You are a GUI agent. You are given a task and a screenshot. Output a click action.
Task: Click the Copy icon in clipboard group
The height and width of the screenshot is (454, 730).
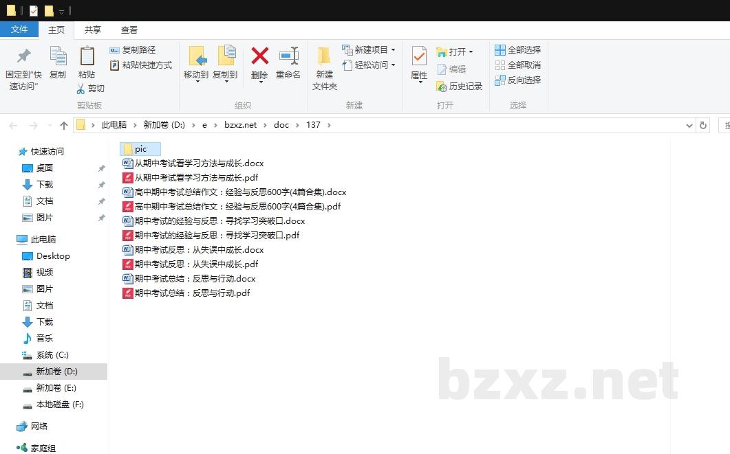(58, 56)
